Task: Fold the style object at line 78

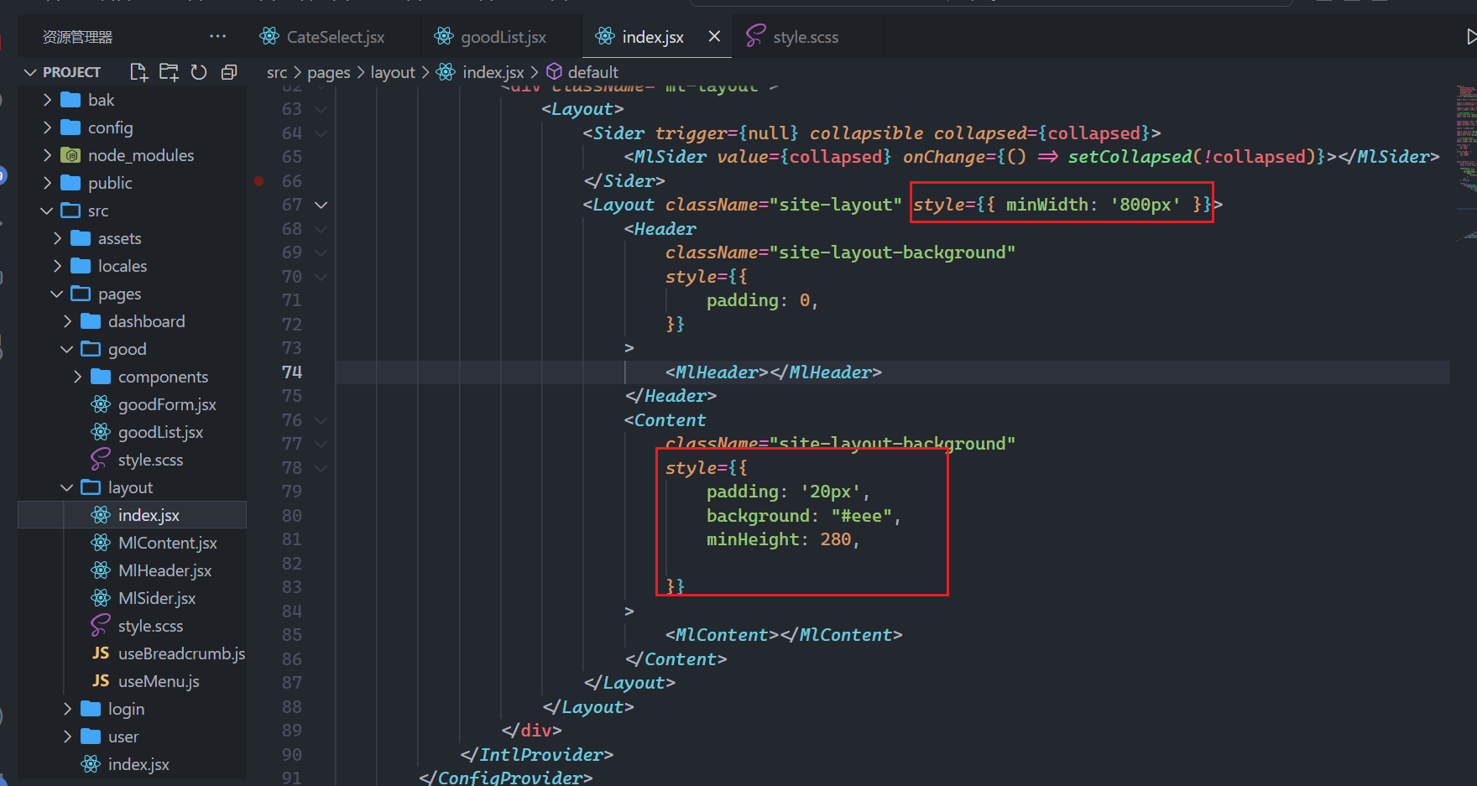Action: [321, 467]
